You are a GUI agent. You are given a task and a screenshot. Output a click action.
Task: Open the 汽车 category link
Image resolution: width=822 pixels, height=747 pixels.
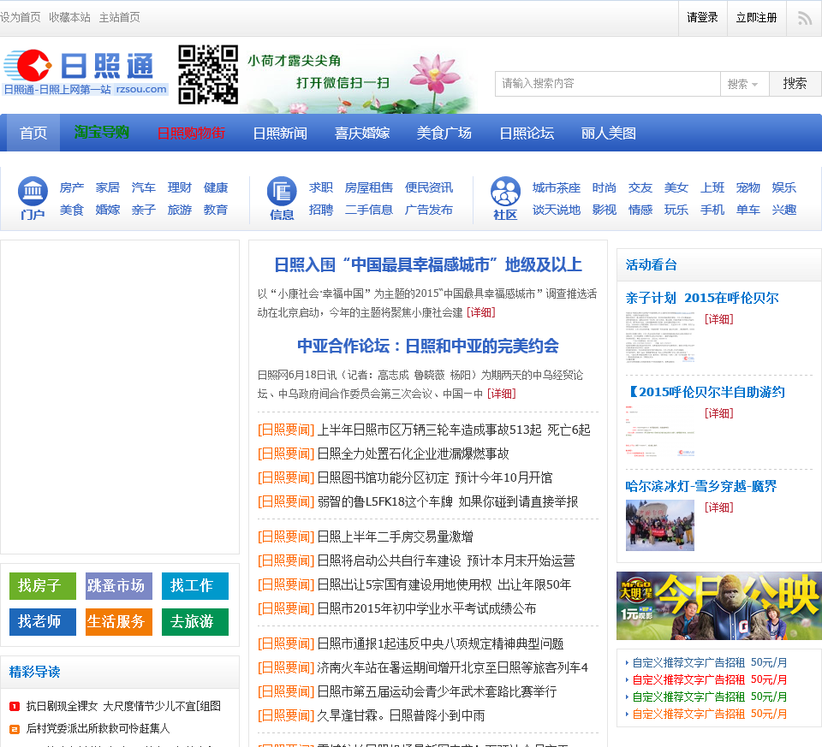[144, 187]
